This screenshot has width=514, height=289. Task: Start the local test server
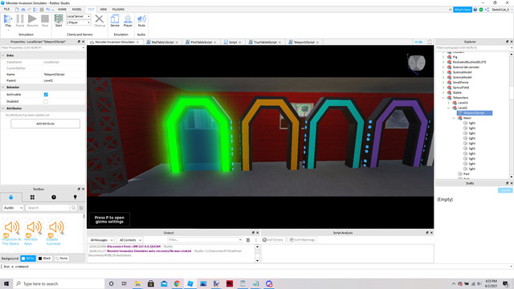coord(59,21)
